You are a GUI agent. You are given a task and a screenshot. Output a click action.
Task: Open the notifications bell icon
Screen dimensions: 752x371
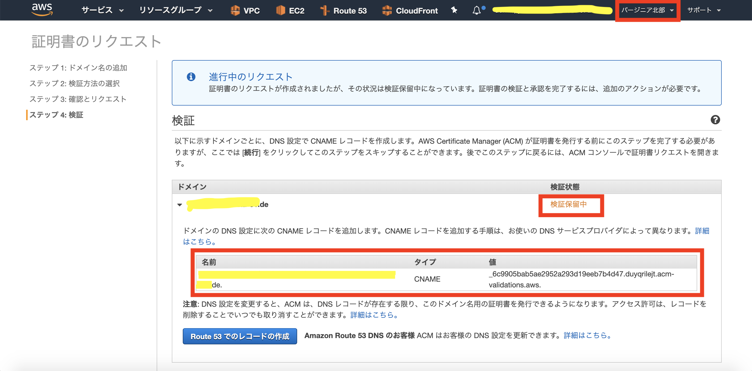pos(477,10)
